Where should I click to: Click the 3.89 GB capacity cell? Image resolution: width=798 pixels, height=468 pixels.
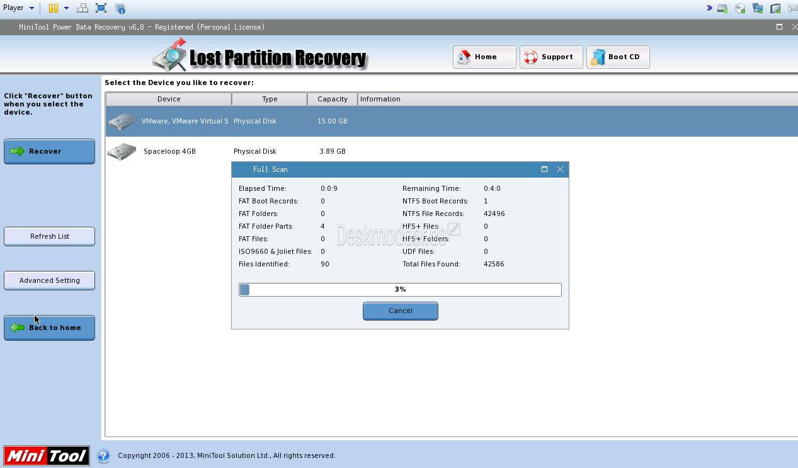coord(333,151)
